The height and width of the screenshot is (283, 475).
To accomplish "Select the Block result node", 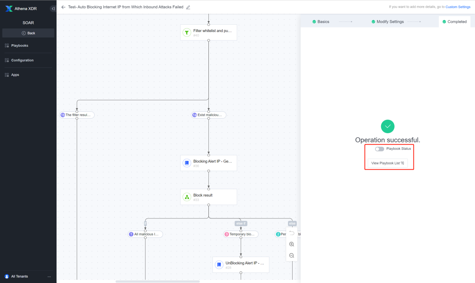I will click(208, 197).
